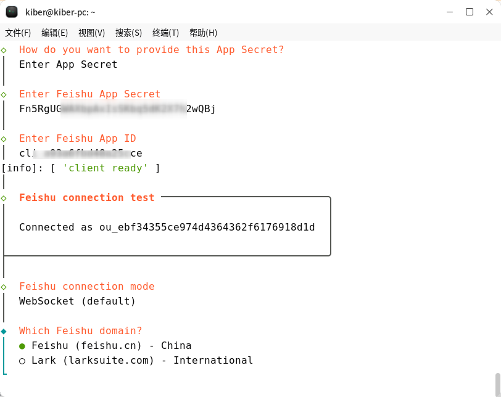
Task: Click the diamond marker beside 'Enter Feishu App Secret'
Action: coord(4,94)
